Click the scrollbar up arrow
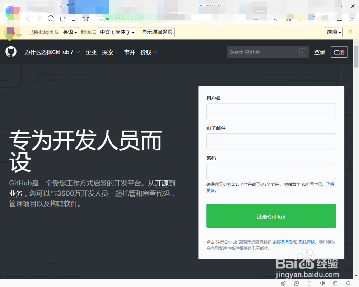 pyautogui.click(x=356, y=43)
